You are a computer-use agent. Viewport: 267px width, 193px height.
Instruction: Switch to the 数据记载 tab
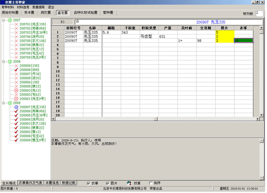tap(69, 183)
